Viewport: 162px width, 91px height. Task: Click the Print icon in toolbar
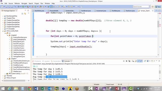coord(12,7)
